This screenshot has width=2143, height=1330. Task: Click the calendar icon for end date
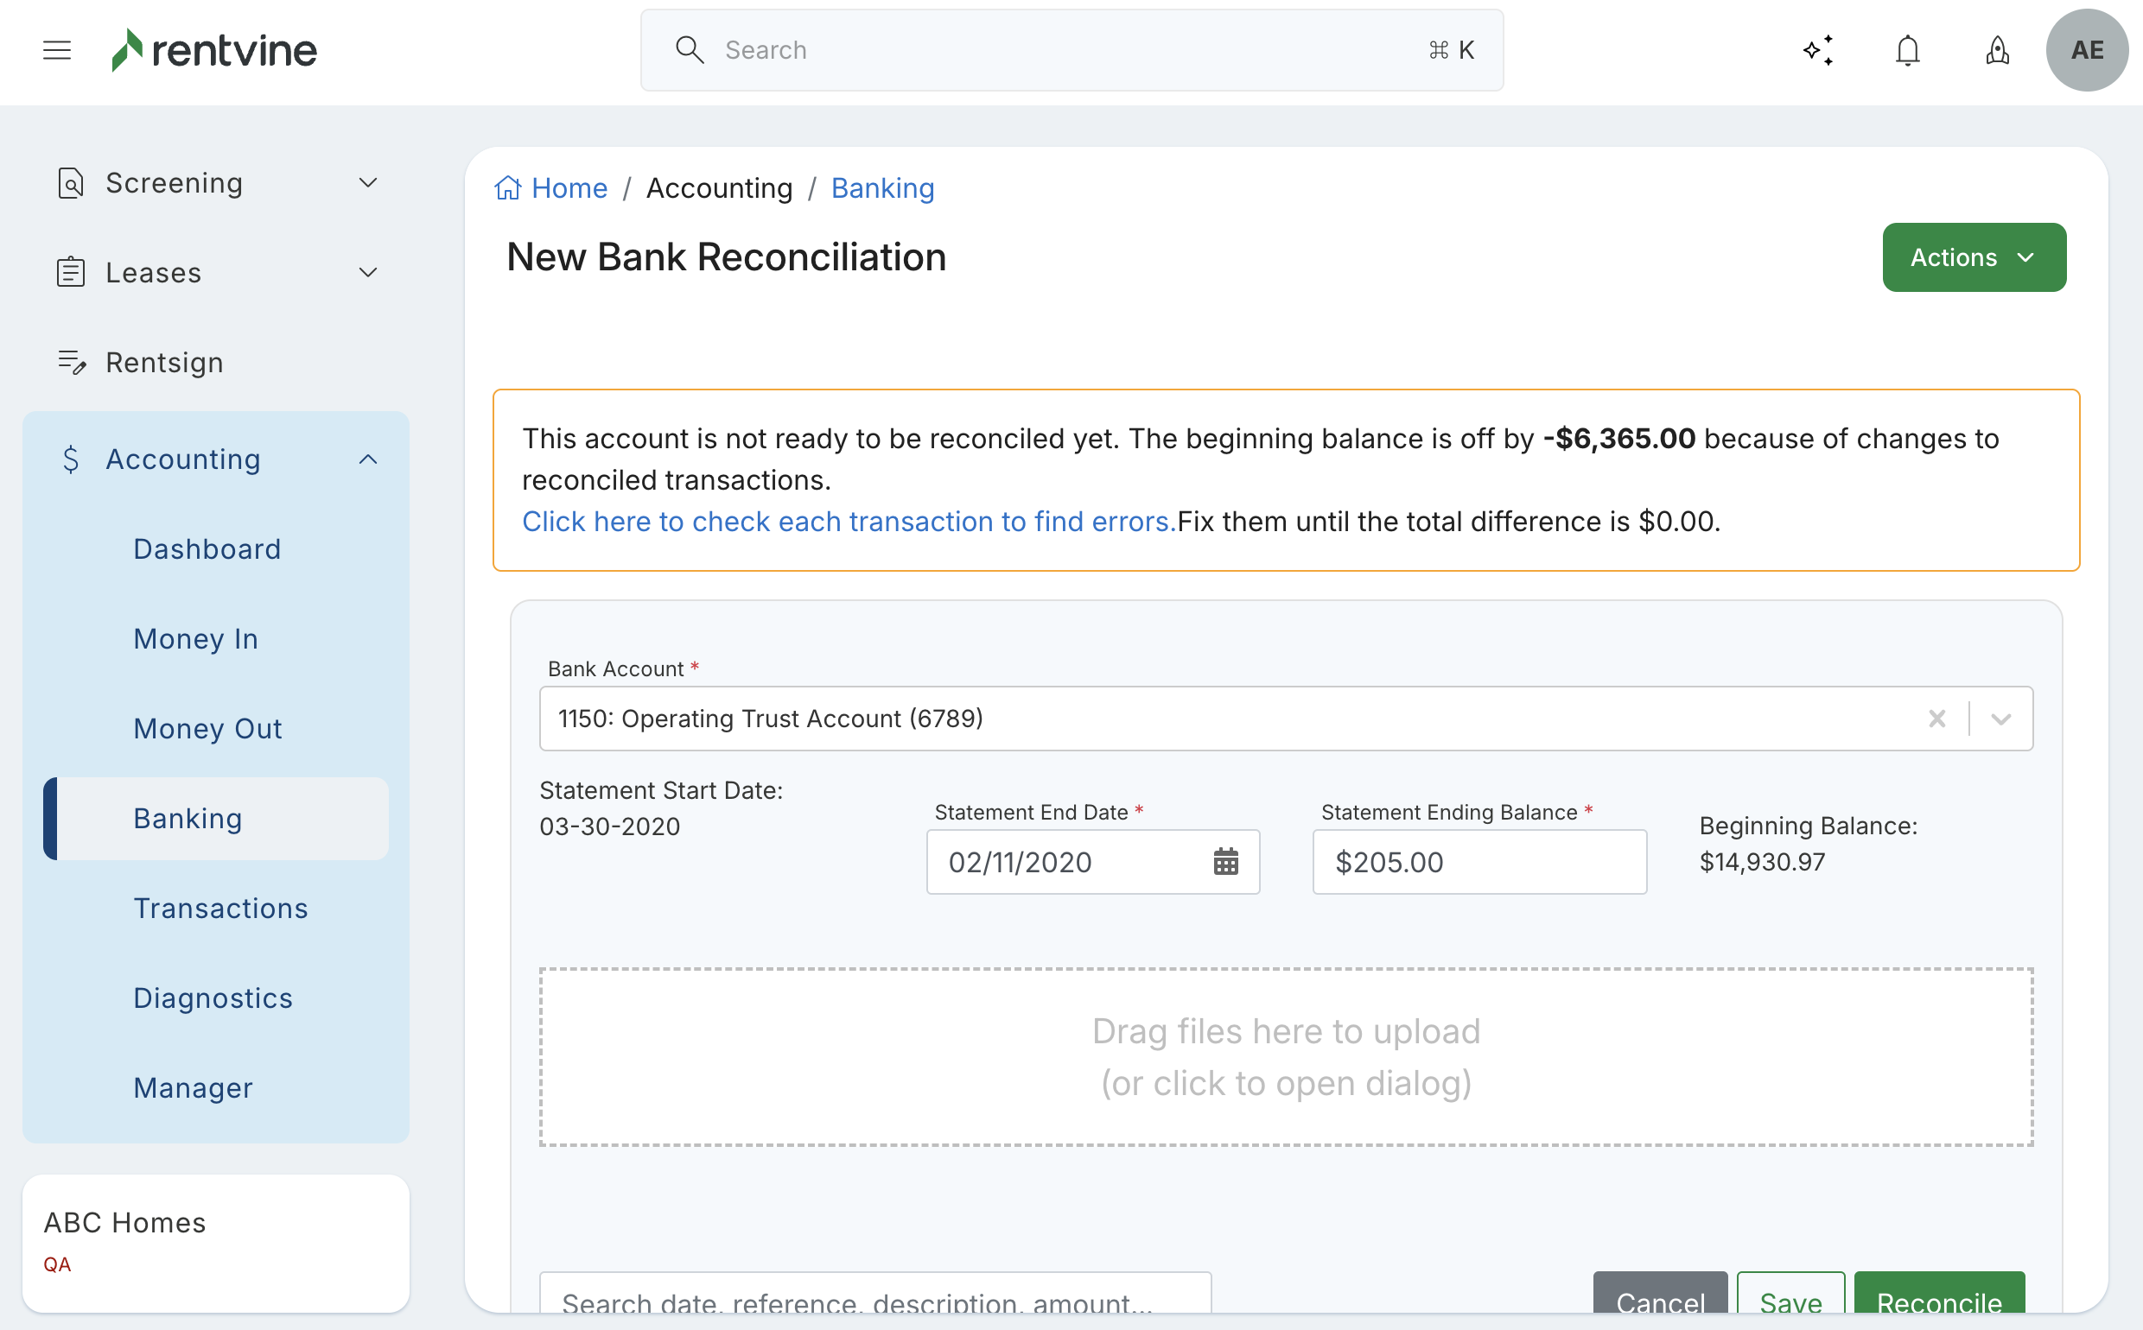click(x=1225, y=862)
